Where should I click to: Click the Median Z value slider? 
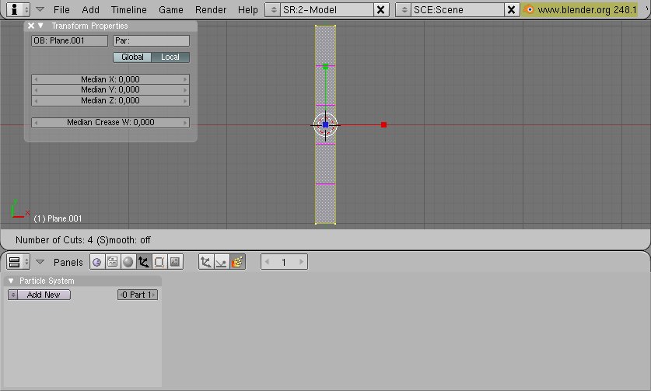coord(110,101)
